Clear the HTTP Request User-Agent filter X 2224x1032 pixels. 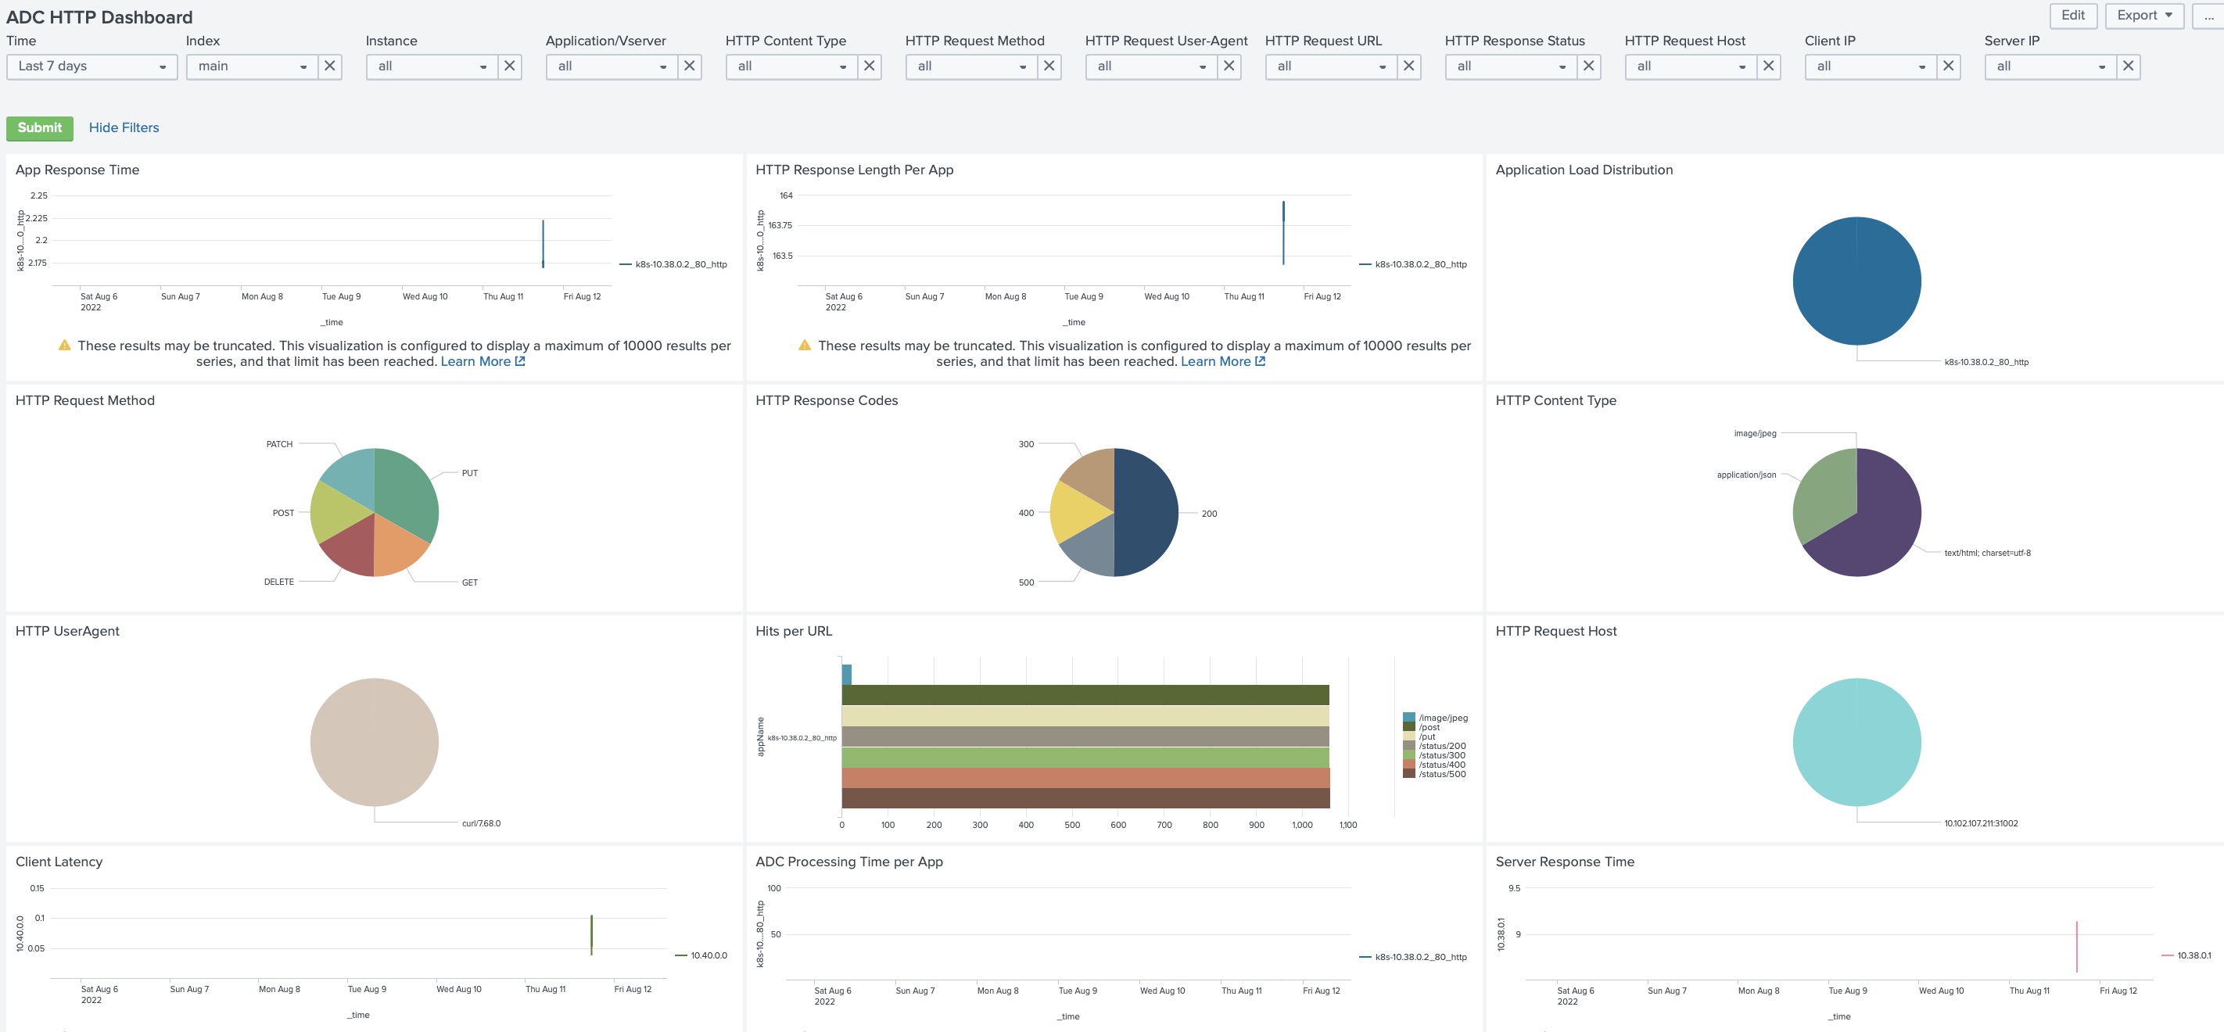[1229, 66]
